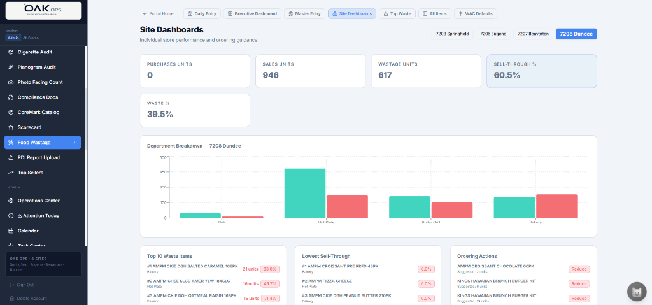Click the Cigarette Audit sidebar icon
Image resolution: width=652 pixels, height=305 pixels.
(x=11, y=52)
